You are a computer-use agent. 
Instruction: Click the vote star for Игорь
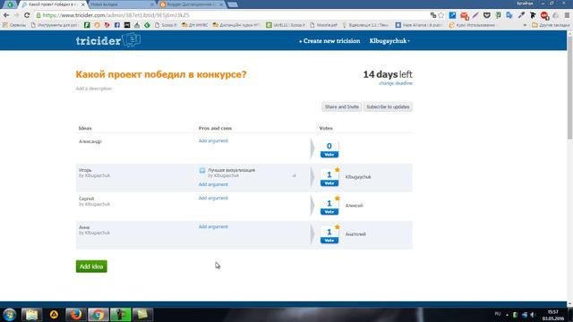coord(337,170)
